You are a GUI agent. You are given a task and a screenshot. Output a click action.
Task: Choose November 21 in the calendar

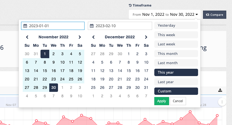(36, 79)
